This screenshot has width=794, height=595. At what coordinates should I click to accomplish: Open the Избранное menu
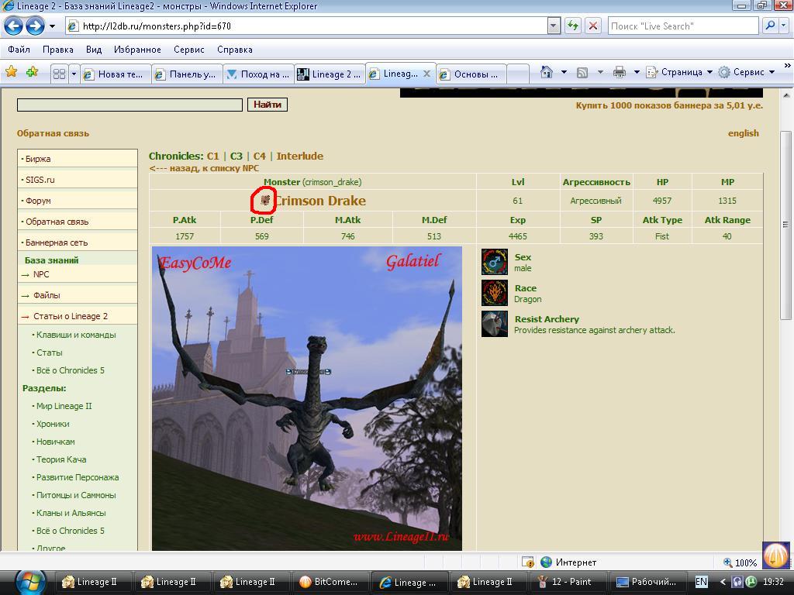tap(137, 50)
